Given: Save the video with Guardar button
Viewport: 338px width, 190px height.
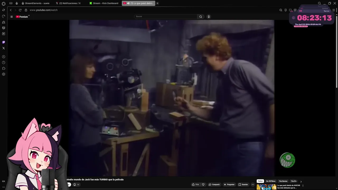Looking at the screenshot, I should click(x=243, y=184).
